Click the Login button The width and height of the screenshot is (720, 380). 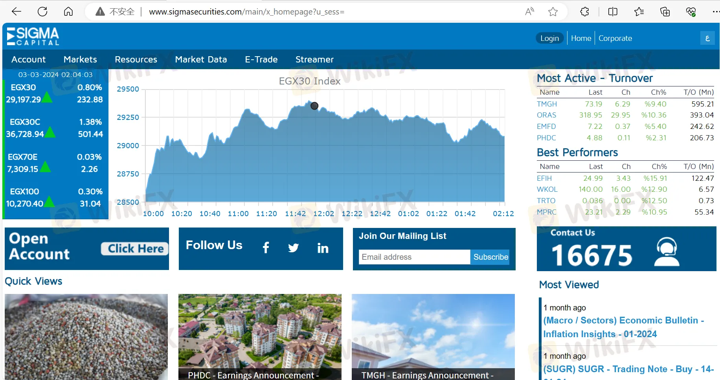point(549,38)
